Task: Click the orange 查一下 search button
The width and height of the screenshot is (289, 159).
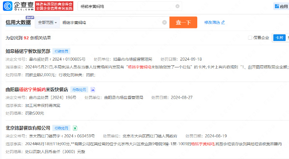Action: (x=183, y=23)
